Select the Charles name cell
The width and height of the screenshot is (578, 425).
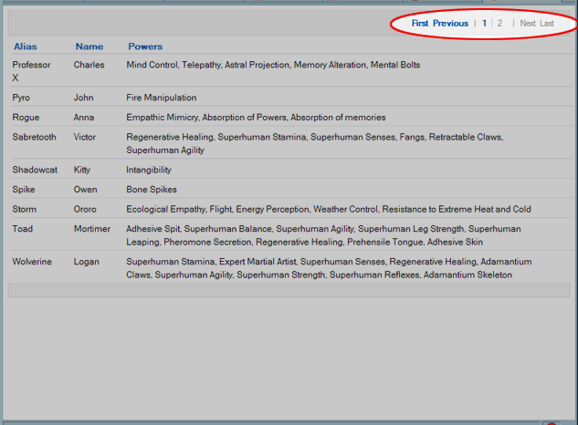click(x=89, y=65)
